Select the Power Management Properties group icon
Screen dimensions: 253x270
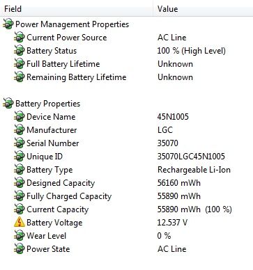pos(8,24)
